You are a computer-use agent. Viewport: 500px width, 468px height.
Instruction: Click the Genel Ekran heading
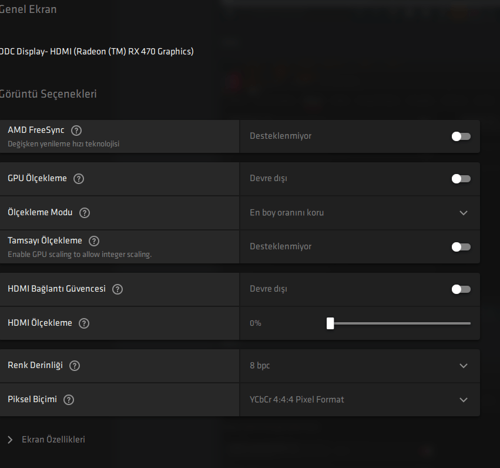point(29,9)
